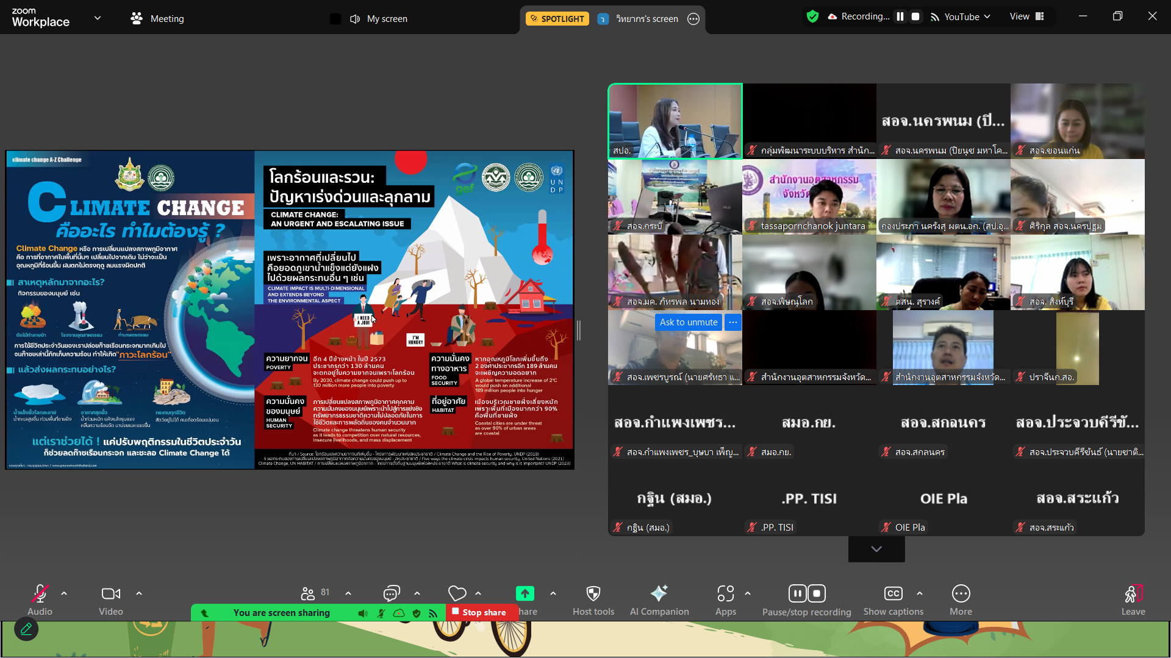Expand audio options caret next to Audio
1171x658 pixels.
(64, 593)
